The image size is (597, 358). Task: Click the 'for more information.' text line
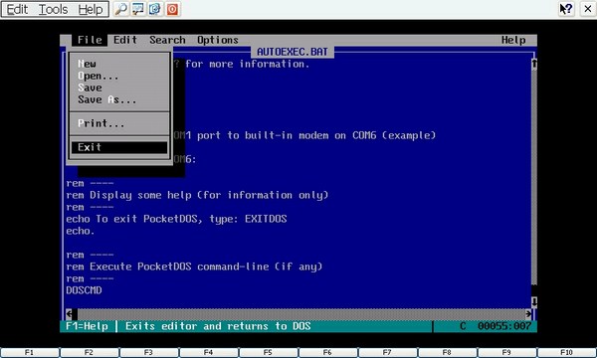247,64
